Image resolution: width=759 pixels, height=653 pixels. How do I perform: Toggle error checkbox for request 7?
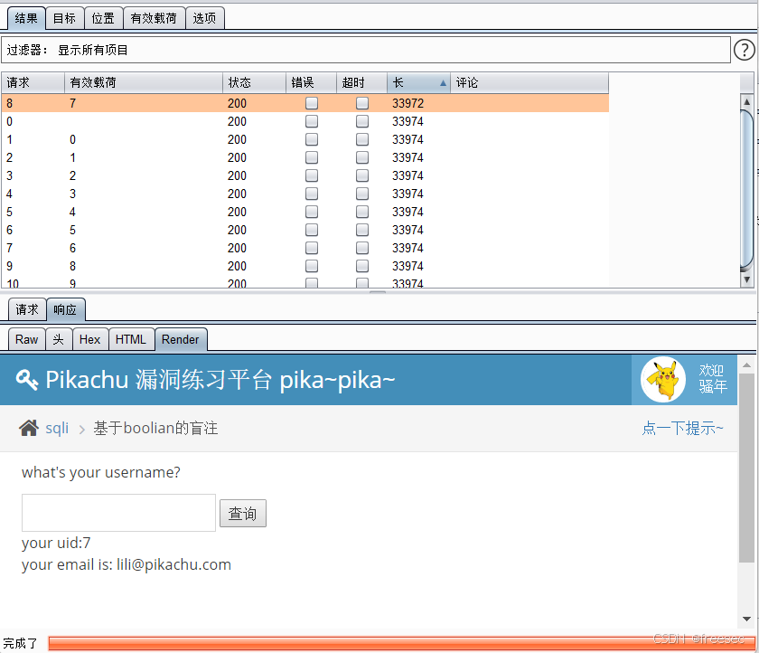point(312,248)
